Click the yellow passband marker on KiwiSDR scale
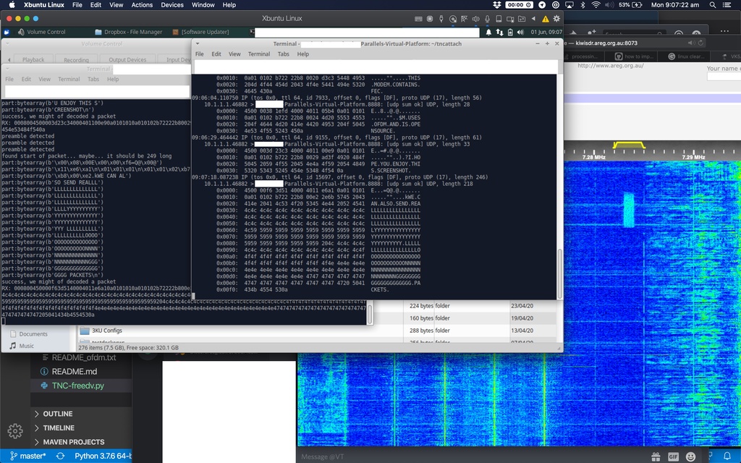The image size is (741, 463). click(x=629, y=145)
